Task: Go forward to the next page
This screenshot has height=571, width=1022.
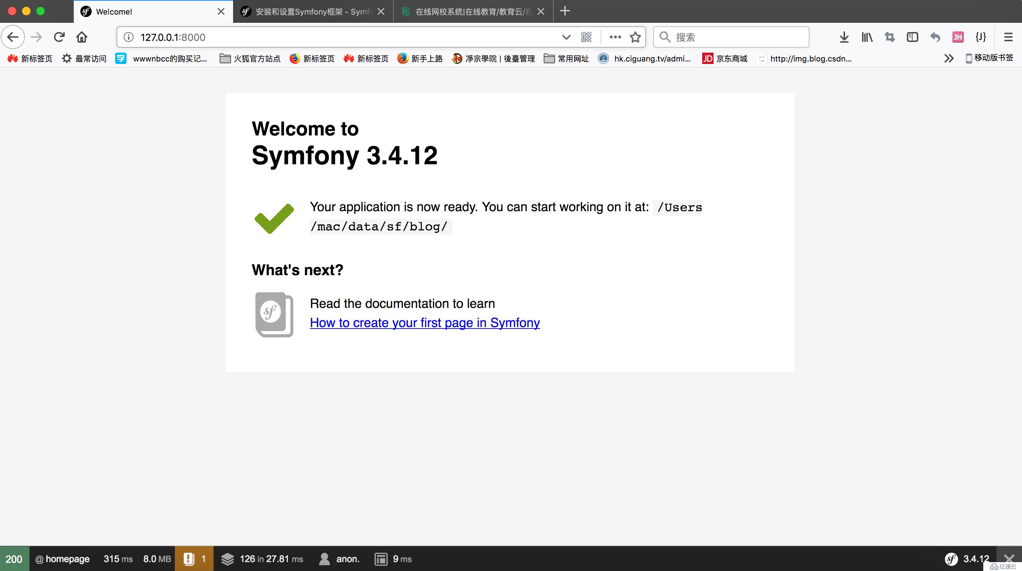Action: [x=36, y=37]
